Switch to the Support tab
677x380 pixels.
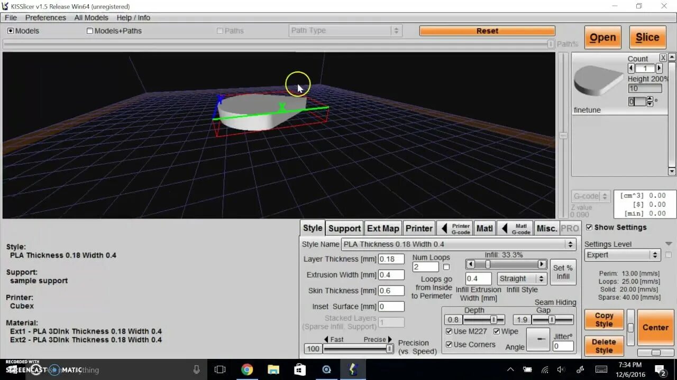coord(344,229)
